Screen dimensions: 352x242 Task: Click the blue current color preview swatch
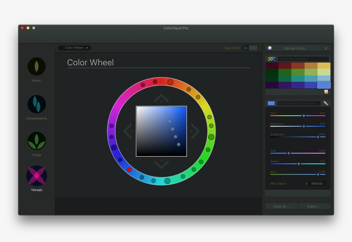point(271,103)
